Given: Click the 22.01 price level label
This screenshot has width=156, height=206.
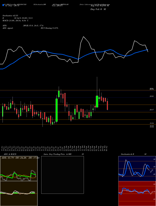Looking at the screenshot, I should coord(152,96).
